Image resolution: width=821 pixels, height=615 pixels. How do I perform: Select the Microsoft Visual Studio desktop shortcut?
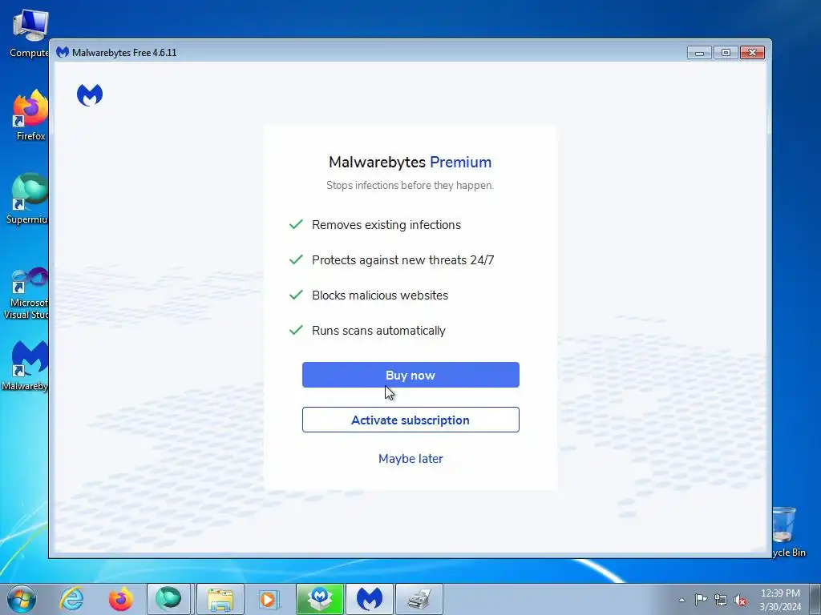coord(26,293)
